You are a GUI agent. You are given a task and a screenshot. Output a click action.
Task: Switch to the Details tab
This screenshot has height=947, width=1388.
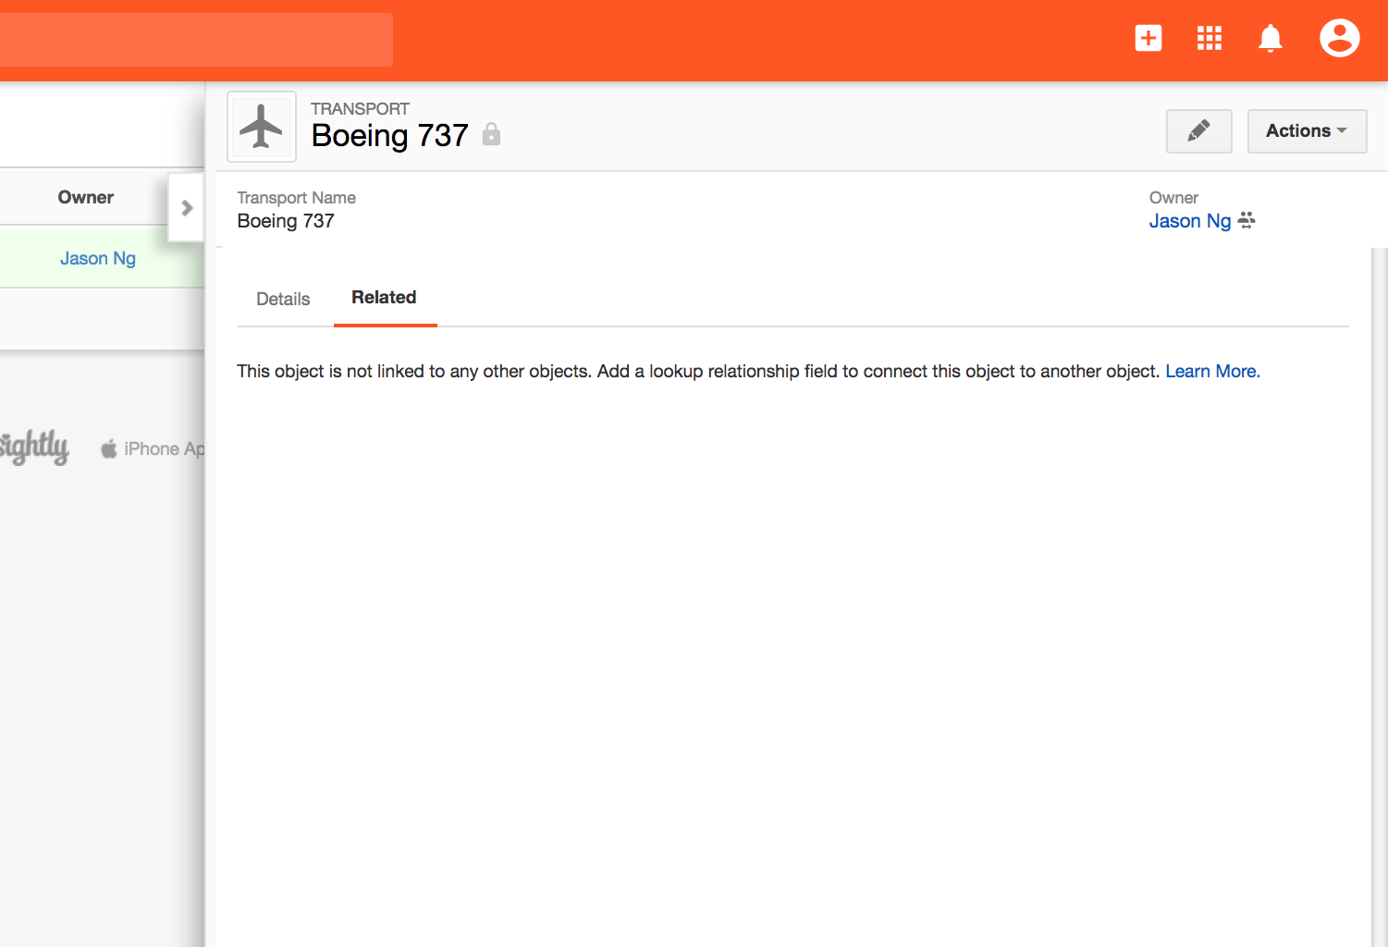coord(283,299)
